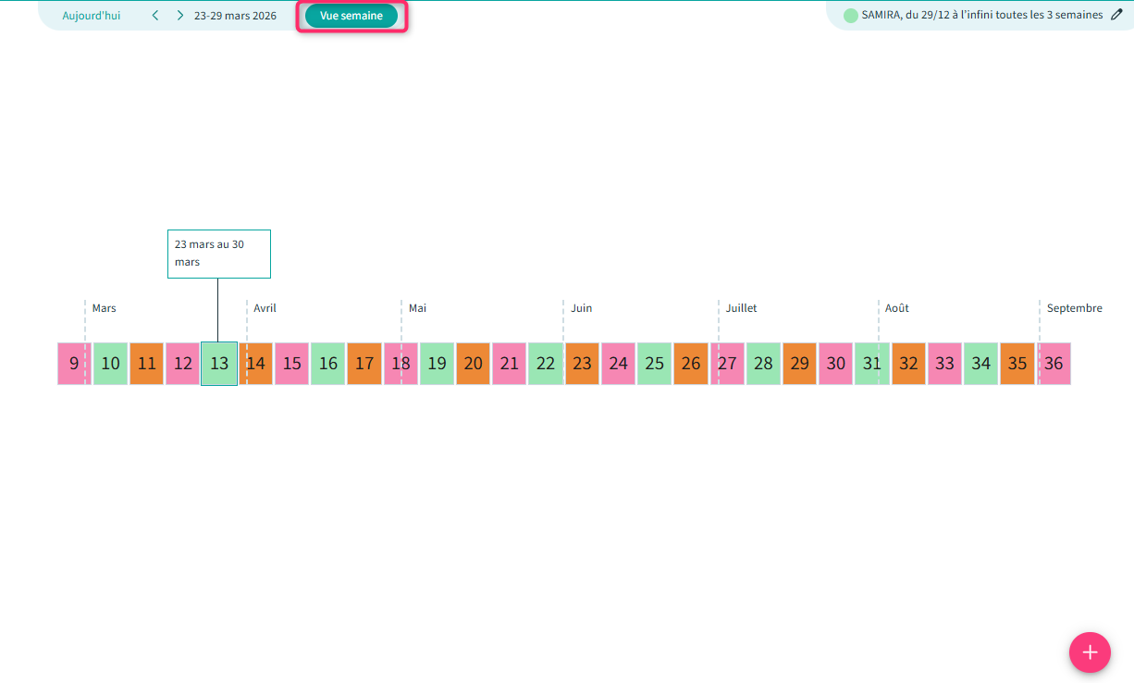Viewport: 1134px width, 683px height.
Task: Click the green SAMIRA color dot
Action: tap(851, 16)
